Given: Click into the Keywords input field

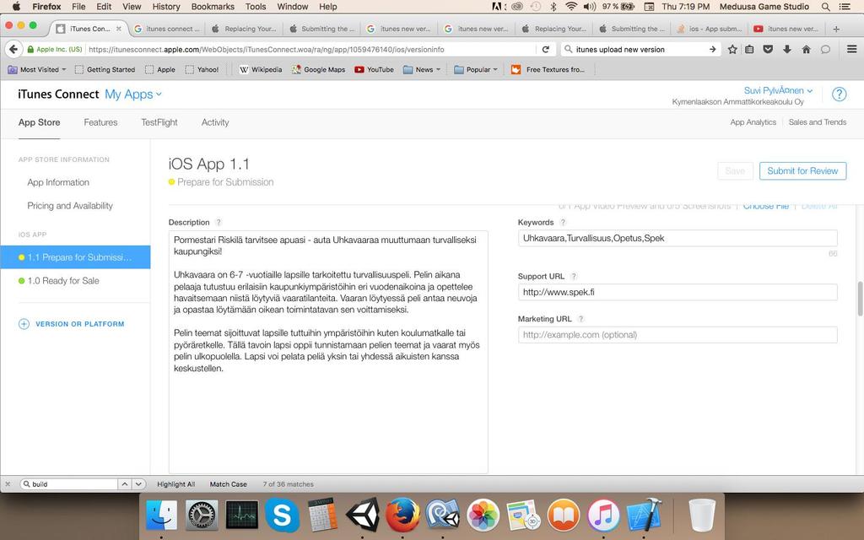Looking at the screenshot, I should (x=678, y=238).
